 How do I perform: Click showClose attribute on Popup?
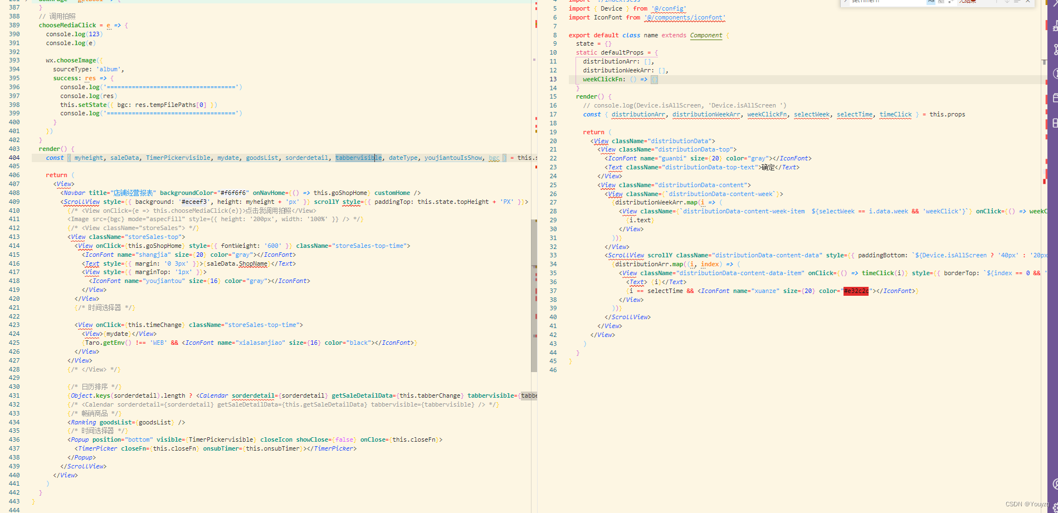(312, 440)
